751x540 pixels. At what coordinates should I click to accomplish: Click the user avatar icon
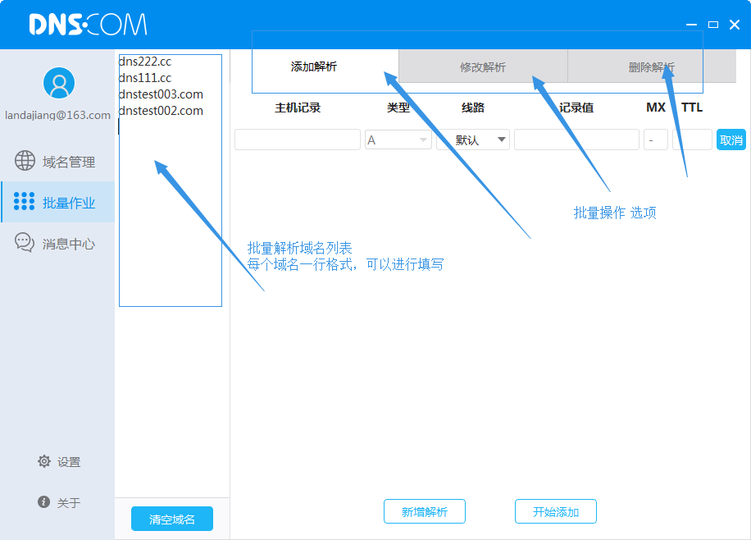click(x=58, y=83)
